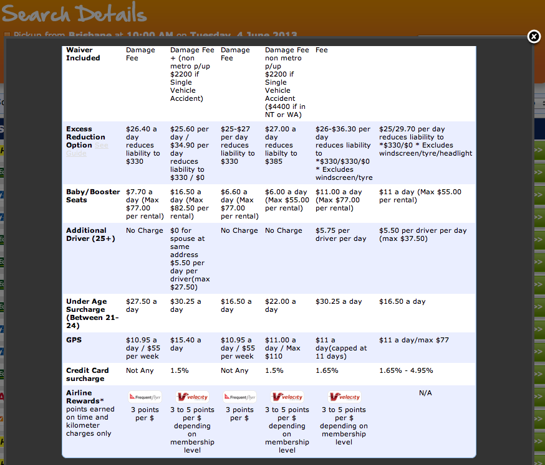
Task: Select the Additional Driver (25+) row label
Action: (x=90, y=234)
